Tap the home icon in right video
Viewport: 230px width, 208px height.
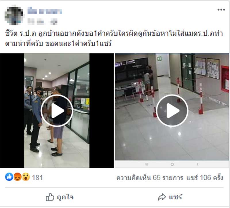tap(172, 164)
